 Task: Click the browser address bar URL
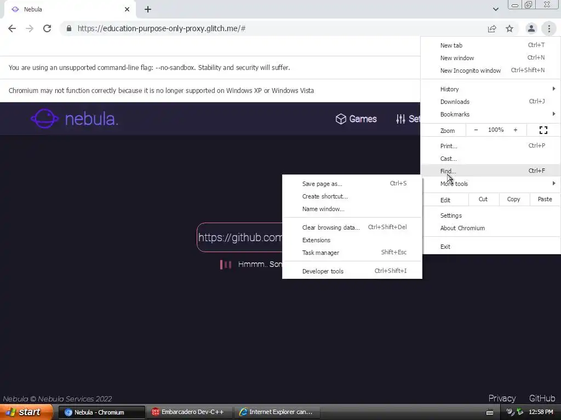162,28
